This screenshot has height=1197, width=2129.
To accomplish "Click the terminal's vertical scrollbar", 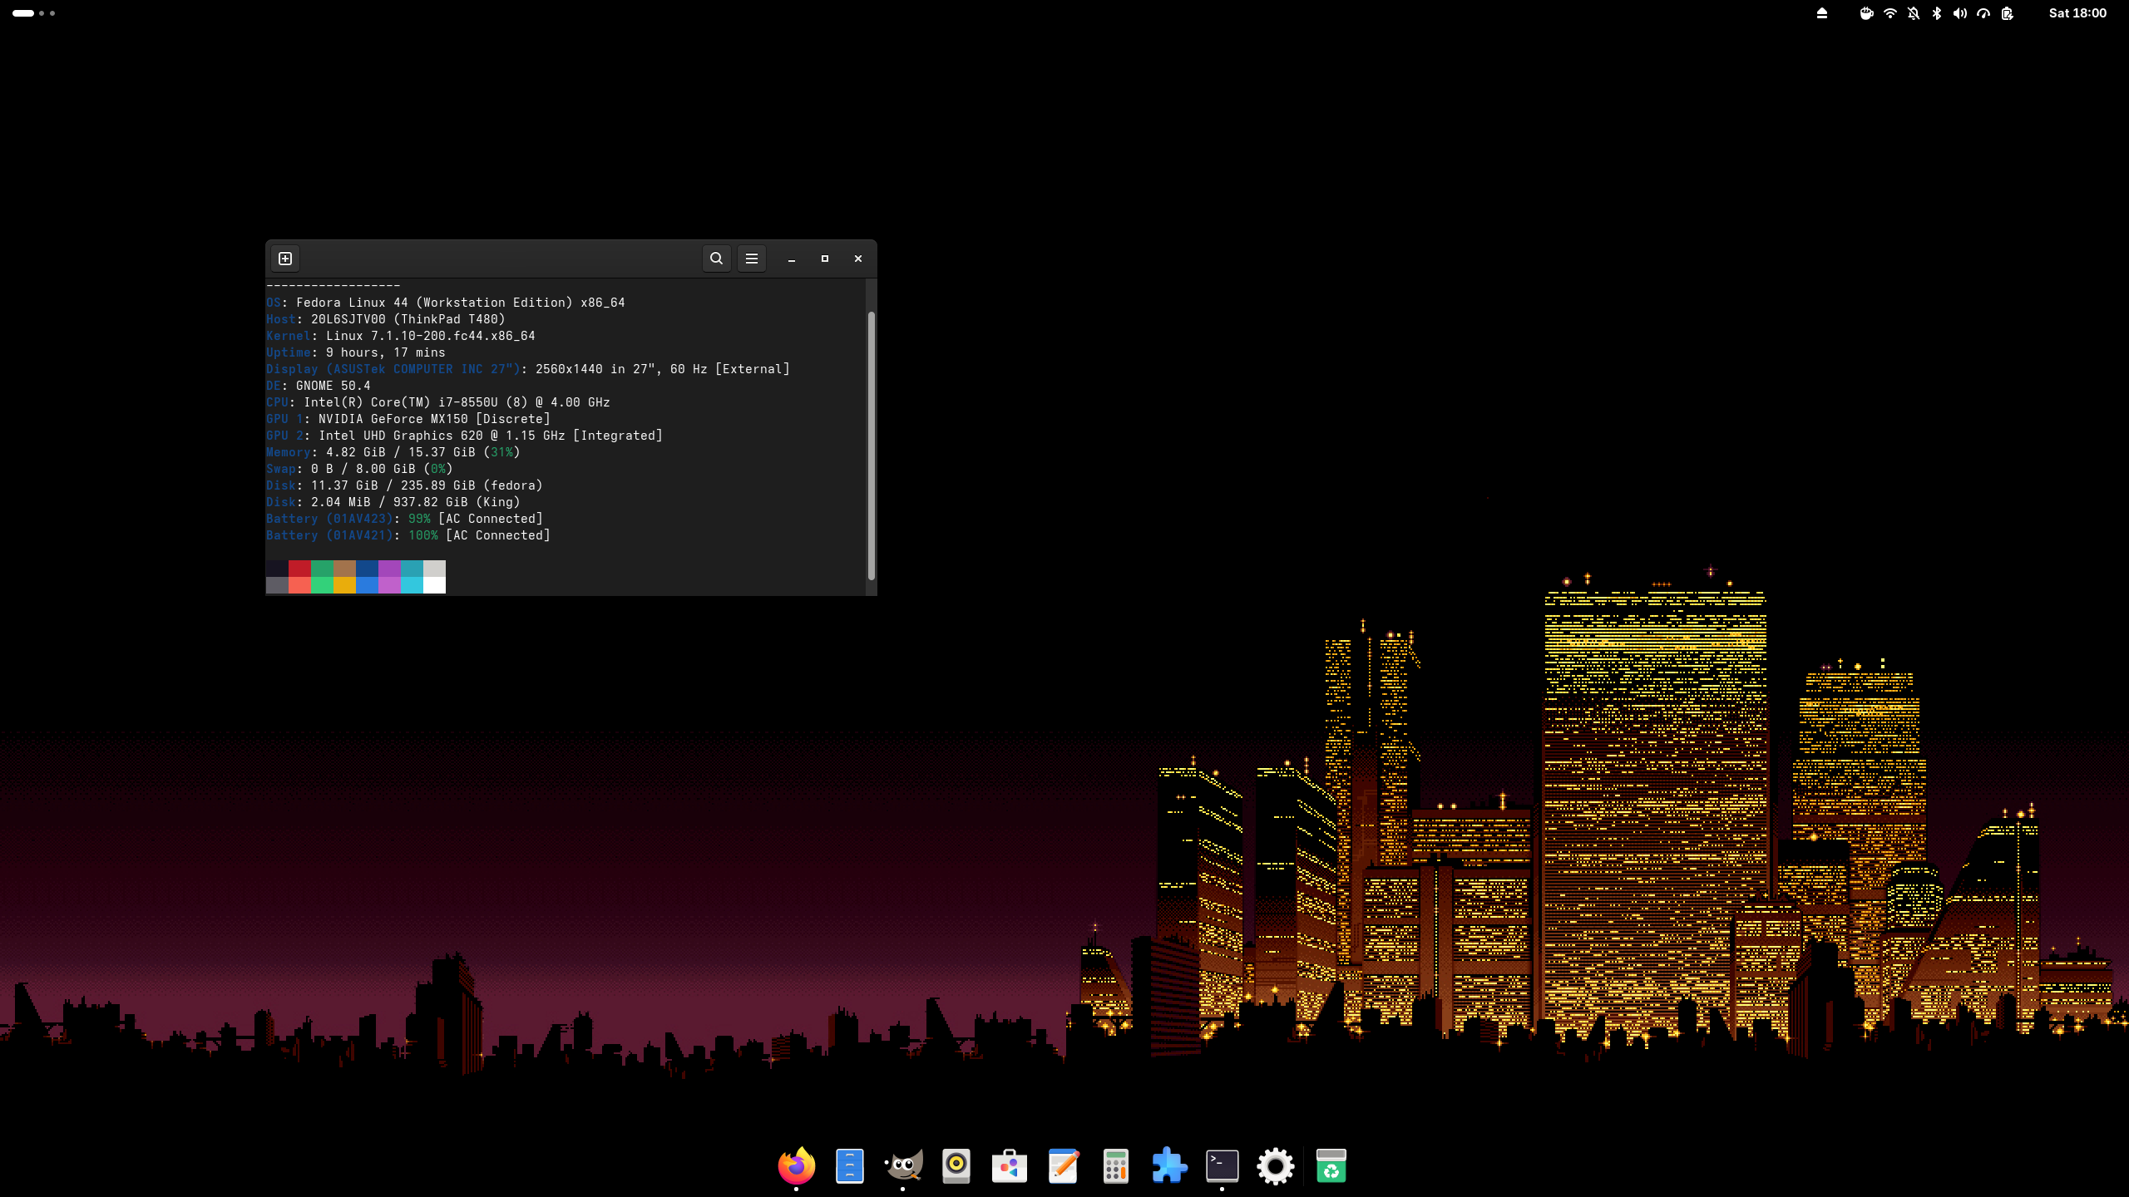I will (x=872, y=446).
